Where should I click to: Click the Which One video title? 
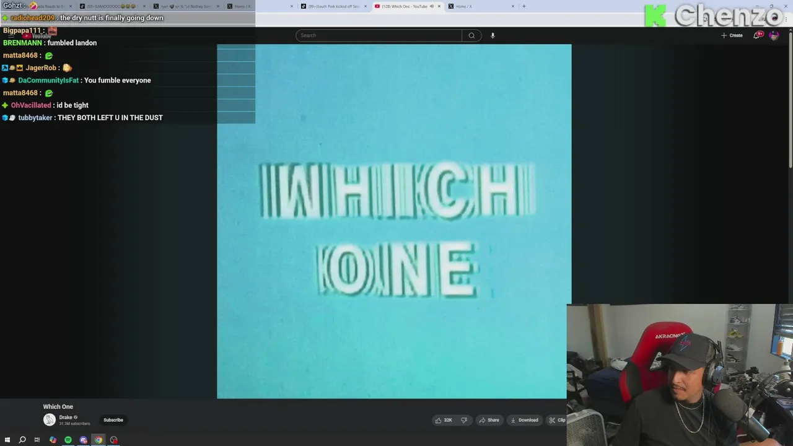tap(58, 407)
